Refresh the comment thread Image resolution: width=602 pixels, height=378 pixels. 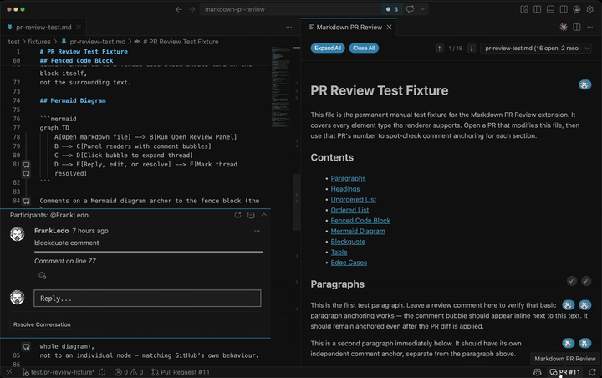(x=237, y=215)
